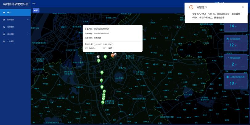Expand the 系统设置 submenu chevron
This screenshot has height=125, width=250.
point(28,34)
